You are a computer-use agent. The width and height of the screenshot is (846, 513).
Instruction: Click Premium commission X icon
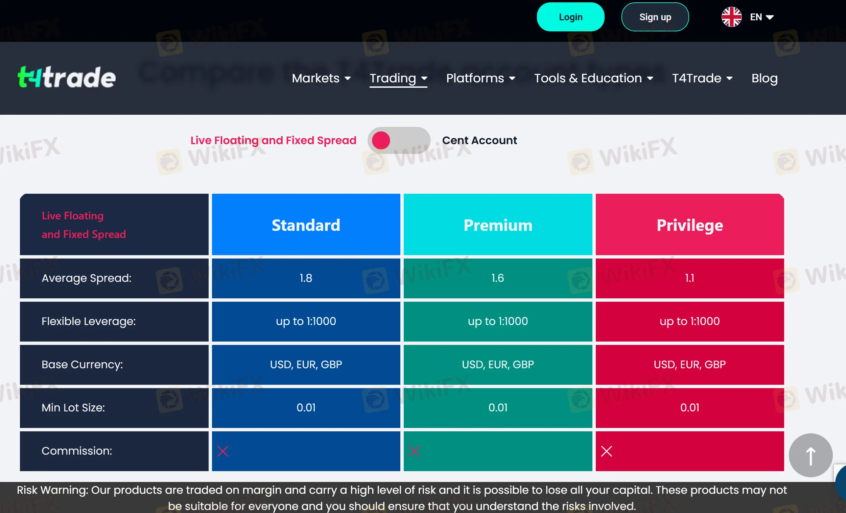[415, 451]
